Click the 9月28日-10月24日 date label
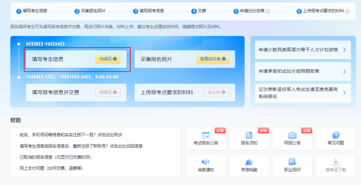The image size is (361, 185). point(45,44)
